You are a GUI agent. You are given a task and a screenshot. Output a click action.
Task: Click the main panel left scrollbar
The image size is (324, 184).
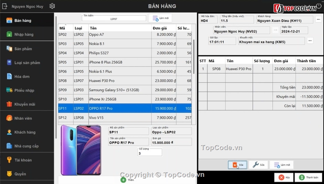pos(56,77)
